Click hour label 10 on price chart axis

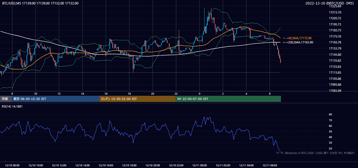pyautogui.click(x=36, y=93)
